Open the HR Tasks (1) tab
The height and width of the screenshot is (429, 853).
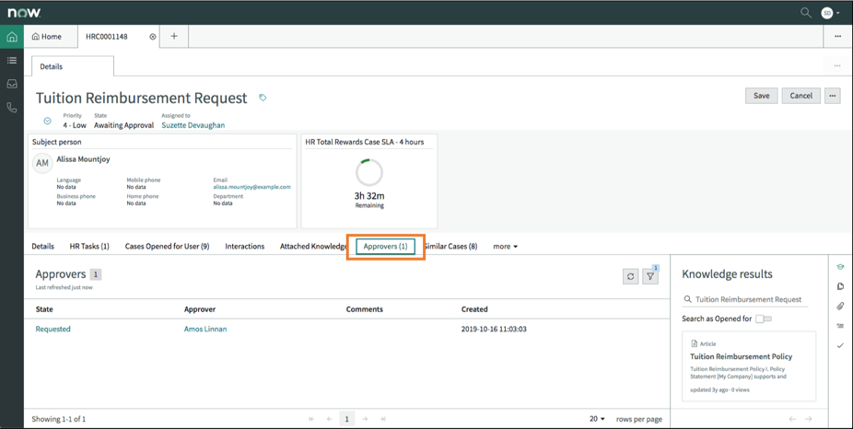coord(89,247)
